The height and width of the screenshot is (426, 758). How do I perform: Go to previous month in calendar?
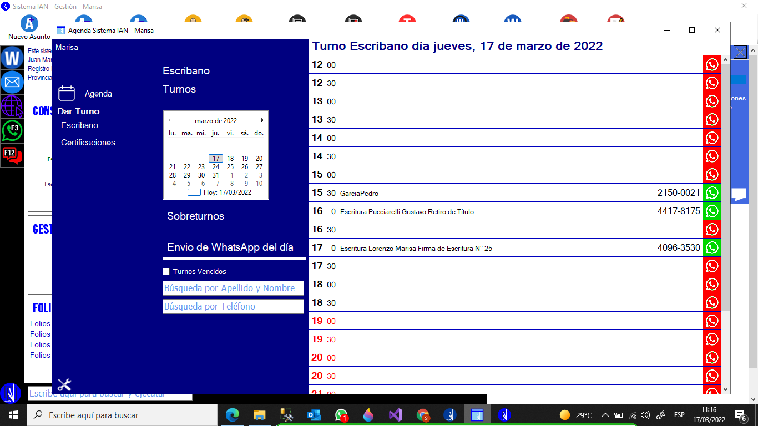pyautogui.click(x=169, y=120)
